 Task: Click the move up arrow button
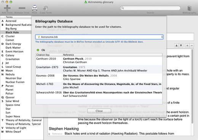176,46
